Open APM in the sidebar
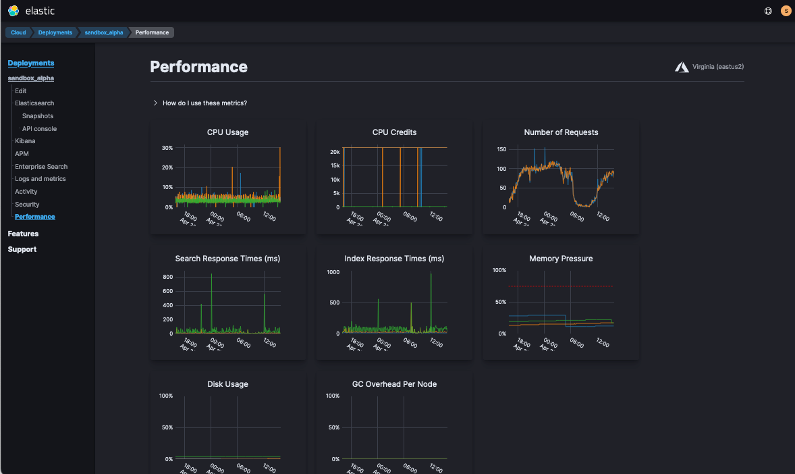Screen dimensions: 795x474 pos(22,154)
